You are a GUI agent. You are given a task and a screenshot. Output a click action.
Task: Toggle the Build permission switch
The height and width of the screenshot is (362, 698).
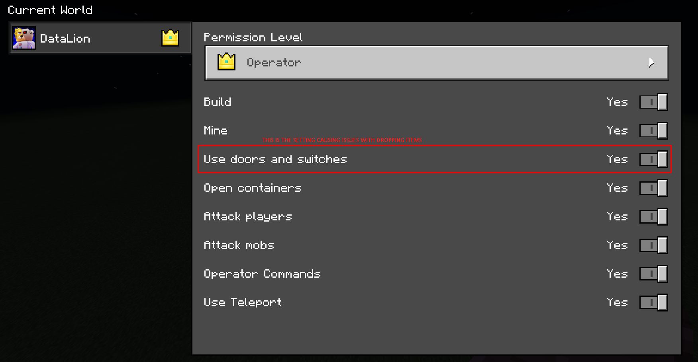coord(653,102)
